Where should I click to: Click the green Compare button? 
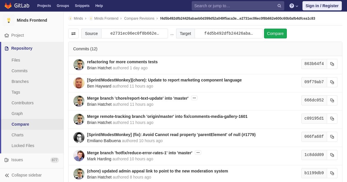pyautogui.click(x=275, y=34)
